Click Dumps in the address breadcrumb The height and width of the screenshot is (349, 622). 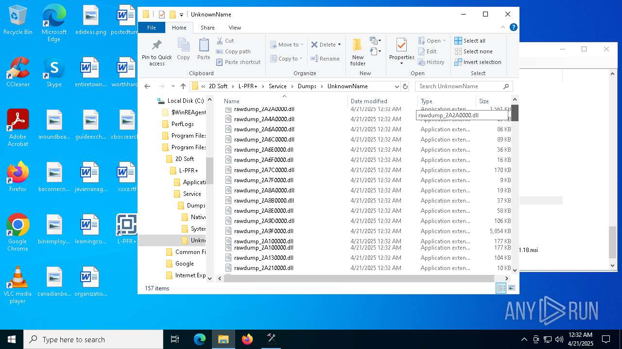tap(307, 86)
